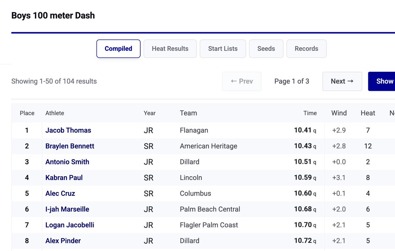
Task: Click the +2.9 wind value
Action: click(339, 130)
